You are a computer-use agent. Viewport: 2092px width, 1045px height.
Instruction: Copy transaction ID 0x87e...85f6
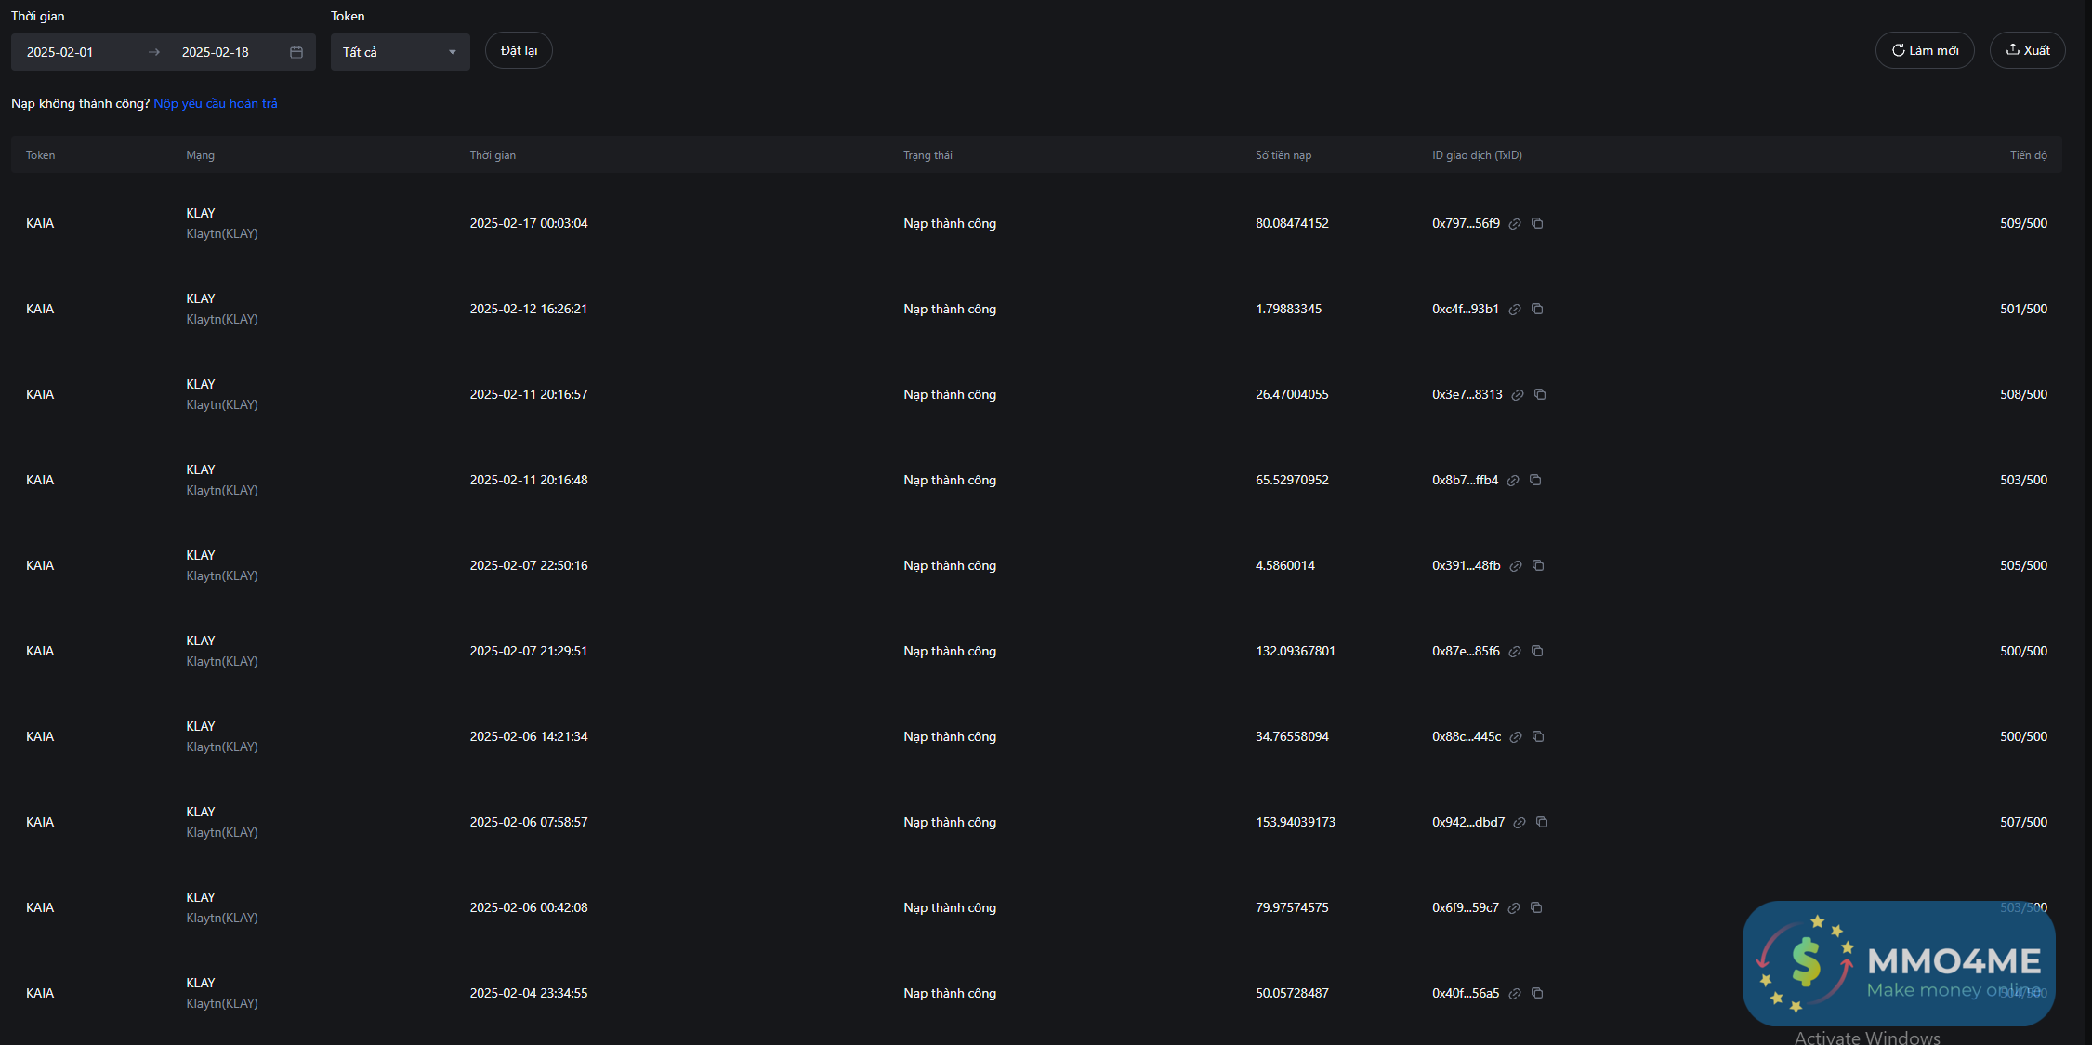[1537, 651]
